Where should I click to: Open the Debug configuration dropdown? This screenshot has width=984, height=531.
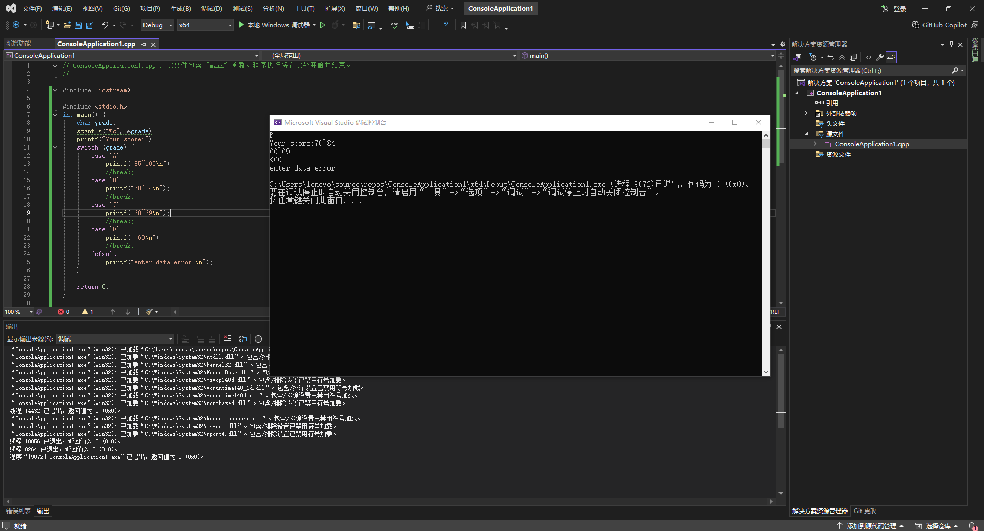point(157,25)
